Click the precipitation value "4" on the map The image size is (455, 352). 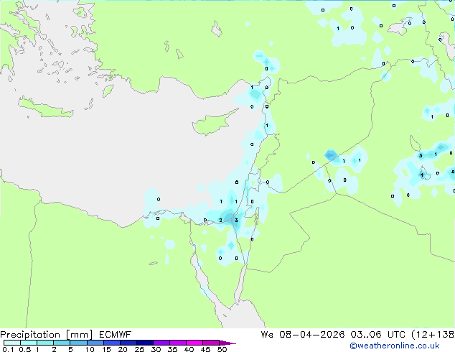tap(422, 175)
